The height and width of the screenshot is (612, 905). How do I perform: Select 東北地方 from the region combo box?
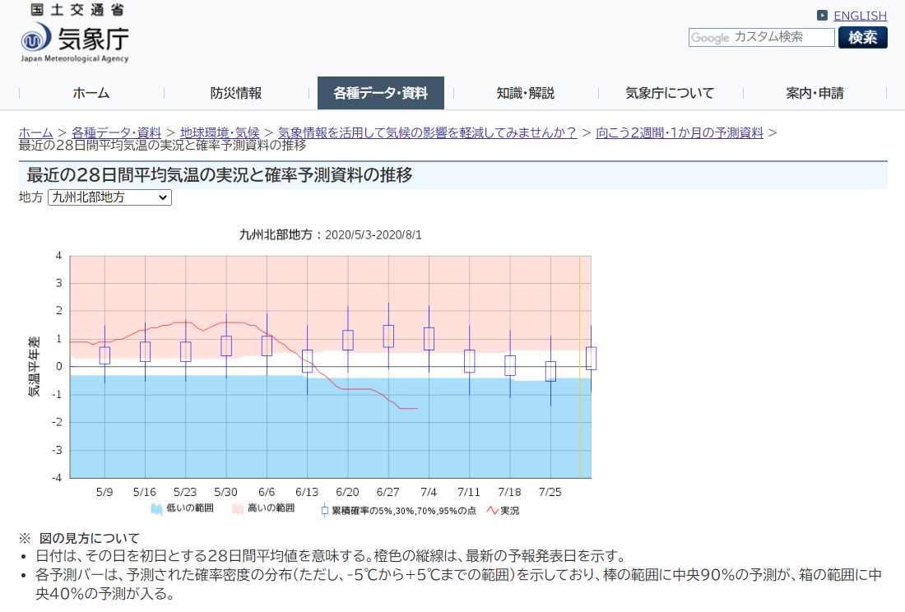tap(109, 197)
